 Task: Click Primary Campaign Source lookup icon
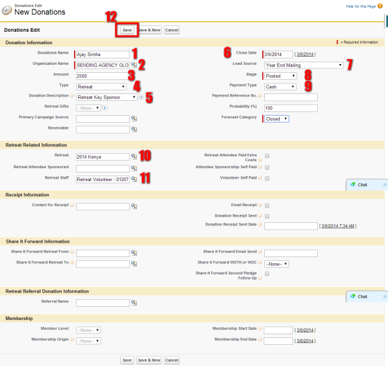point(134,118)
